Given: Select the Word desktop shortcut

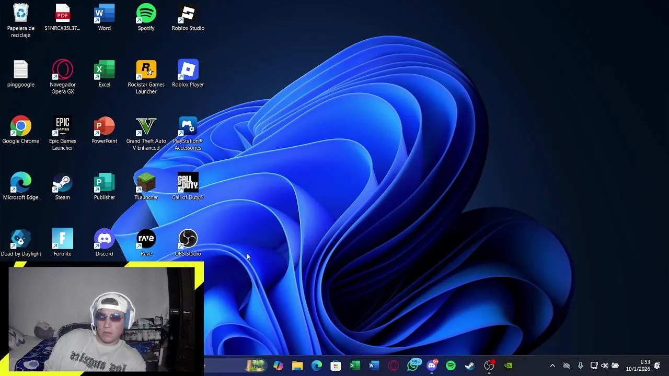Looking at the screenshot, I should 105,17.
